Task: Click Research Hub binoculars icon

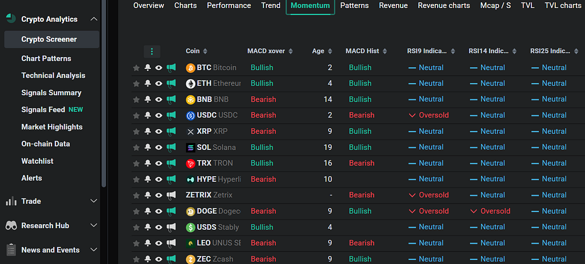Action: (11, 225)
